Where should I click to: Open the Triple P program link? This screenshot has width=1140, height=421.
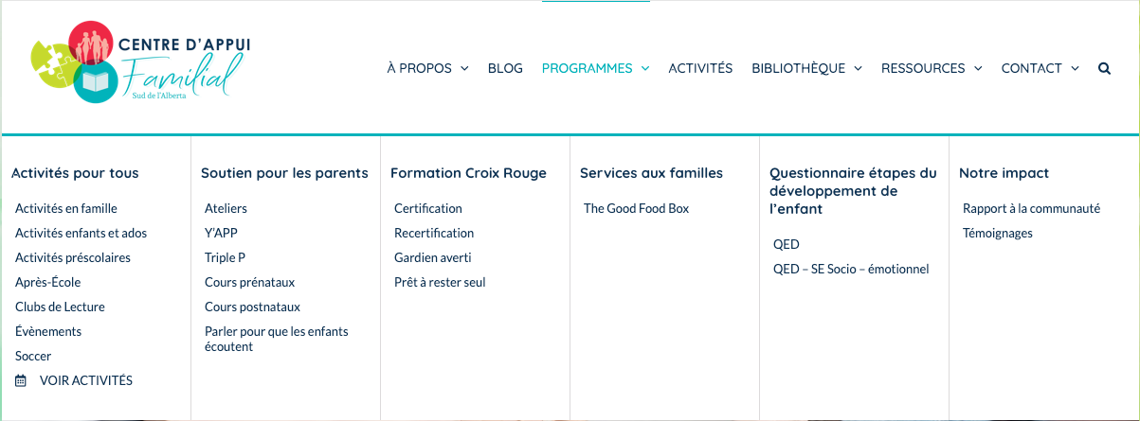click(225, 257)
